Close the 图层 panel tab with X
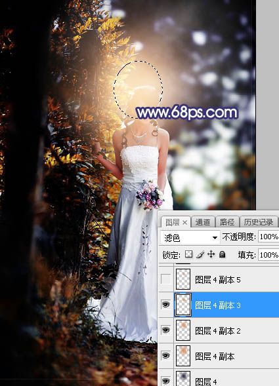The width and height of the screenshot is (279, 386). (x=184, y=223)
